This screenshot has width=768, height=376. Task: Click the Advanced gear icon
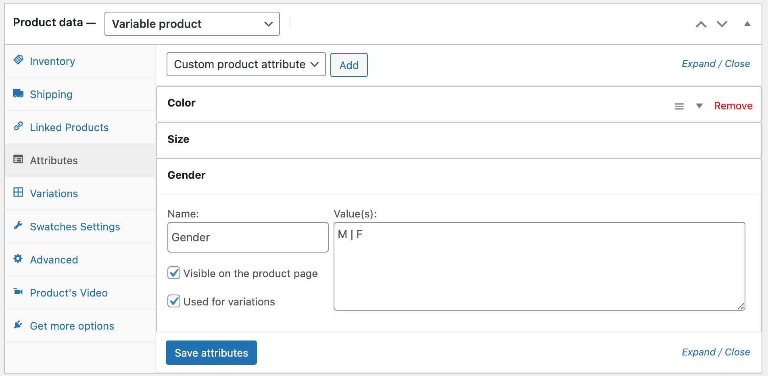tap(18, 259)
